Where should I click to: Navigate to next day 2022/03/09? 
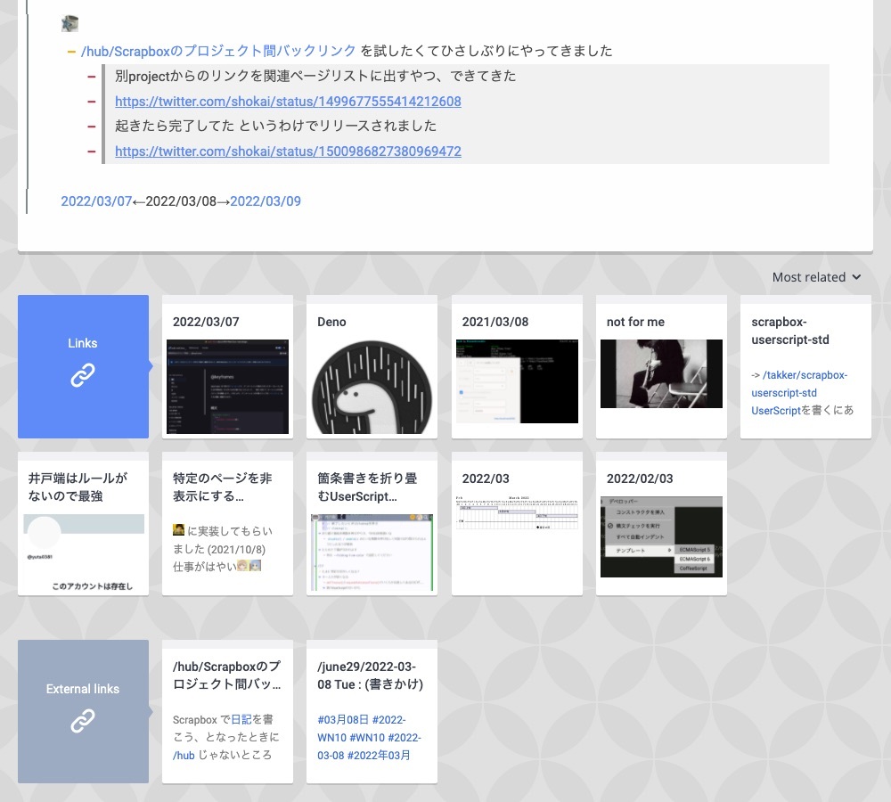tap(266, 201)
